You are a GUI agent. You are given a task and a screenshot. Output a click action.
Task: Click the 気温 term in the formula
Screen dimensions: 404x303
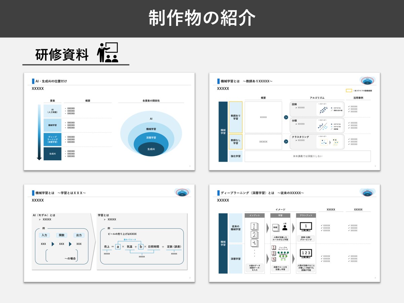(130, 247)
